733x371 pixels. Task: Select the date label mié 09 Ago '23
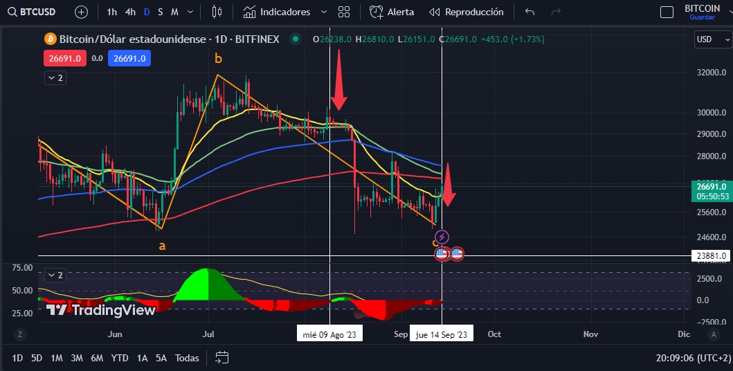tap(329, 334)
